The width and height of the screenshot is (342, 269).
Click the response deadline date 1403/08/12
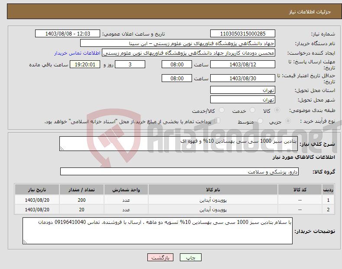[x=243, y=64]
